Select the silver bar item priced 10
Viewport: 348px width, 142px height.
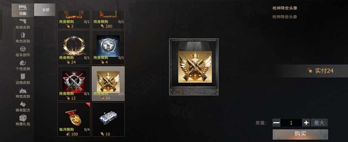click(108, 120)
